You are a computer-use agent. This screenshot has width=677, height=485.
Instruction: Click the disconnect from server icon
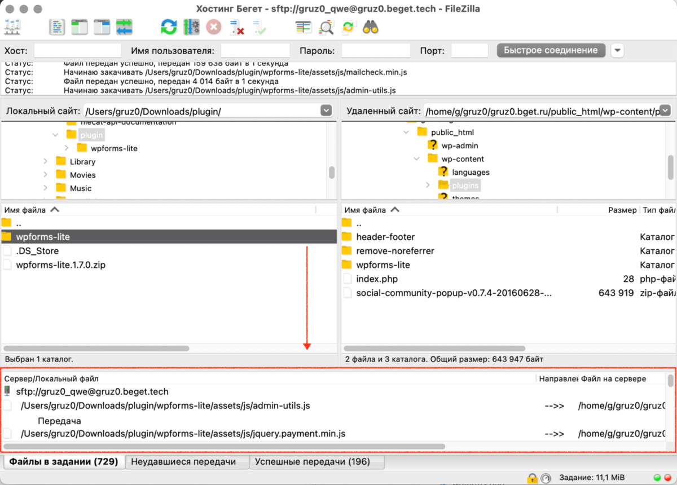pyautogui.click(x=236, y=27)
